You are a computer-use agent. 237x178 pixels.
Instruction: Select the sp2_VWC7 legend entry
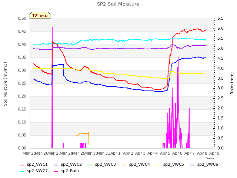click(x=34, y=171)
